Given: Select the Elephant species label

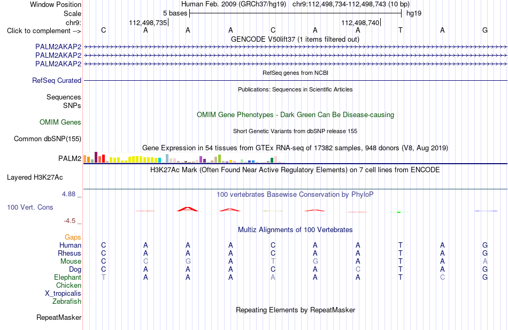Looking at the screenshot, I should point(67,278).
